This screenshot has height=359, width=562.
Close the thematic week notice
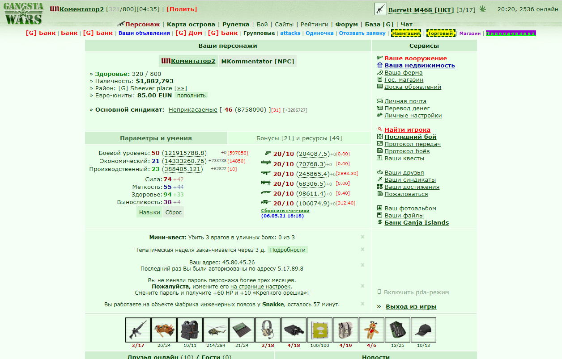(x=362, y=250)
